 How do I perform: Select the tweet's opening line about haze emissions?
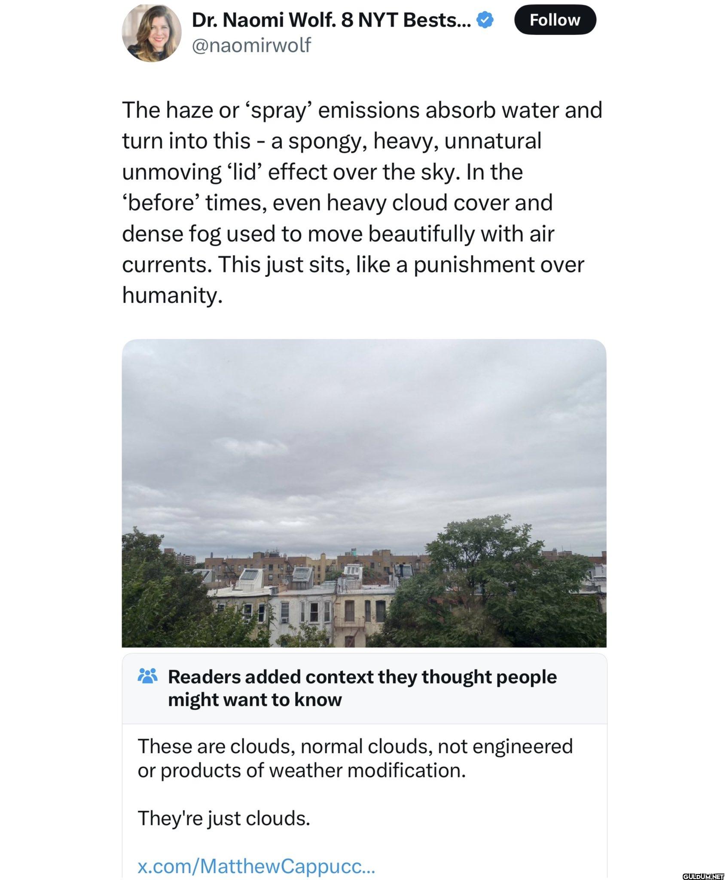(x=362, y=110)
